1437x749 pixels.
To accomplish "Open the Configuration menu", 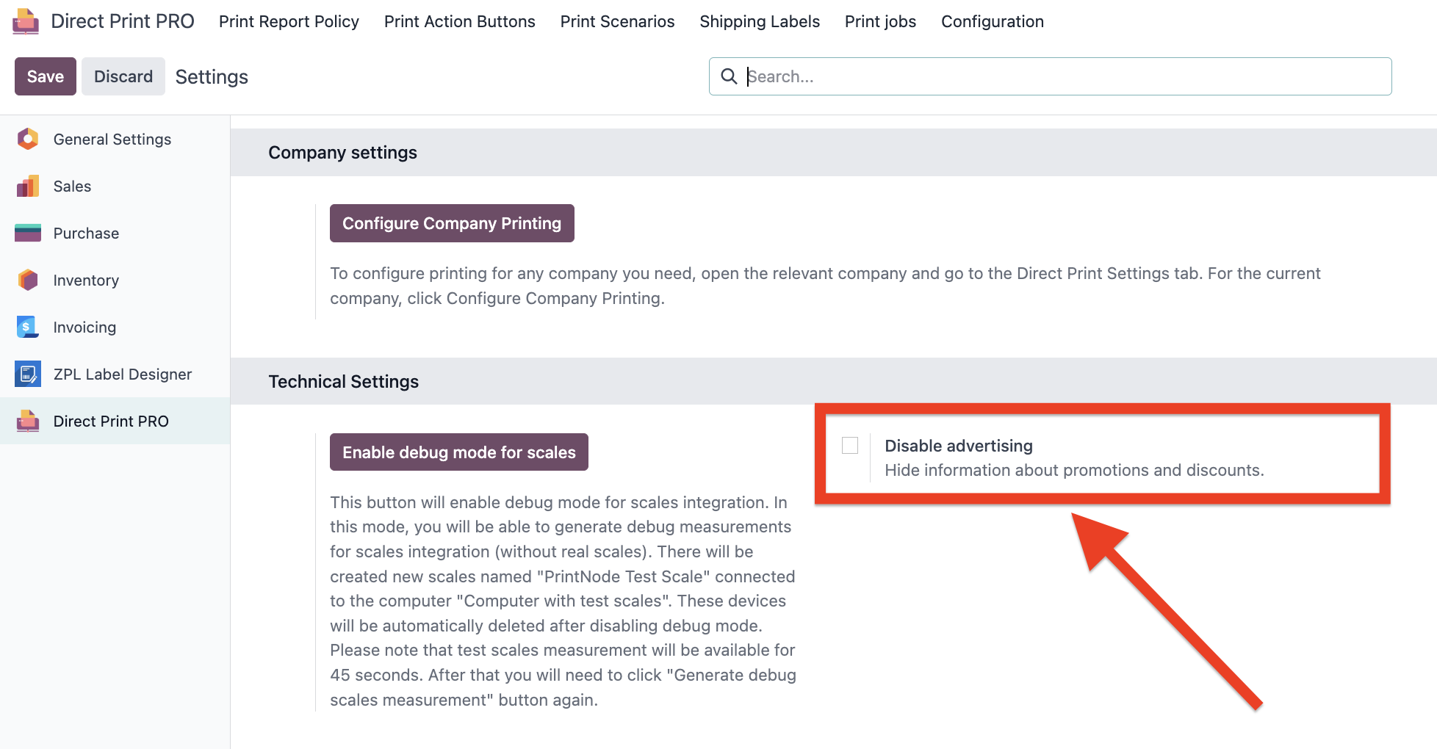I will [993, 21].
